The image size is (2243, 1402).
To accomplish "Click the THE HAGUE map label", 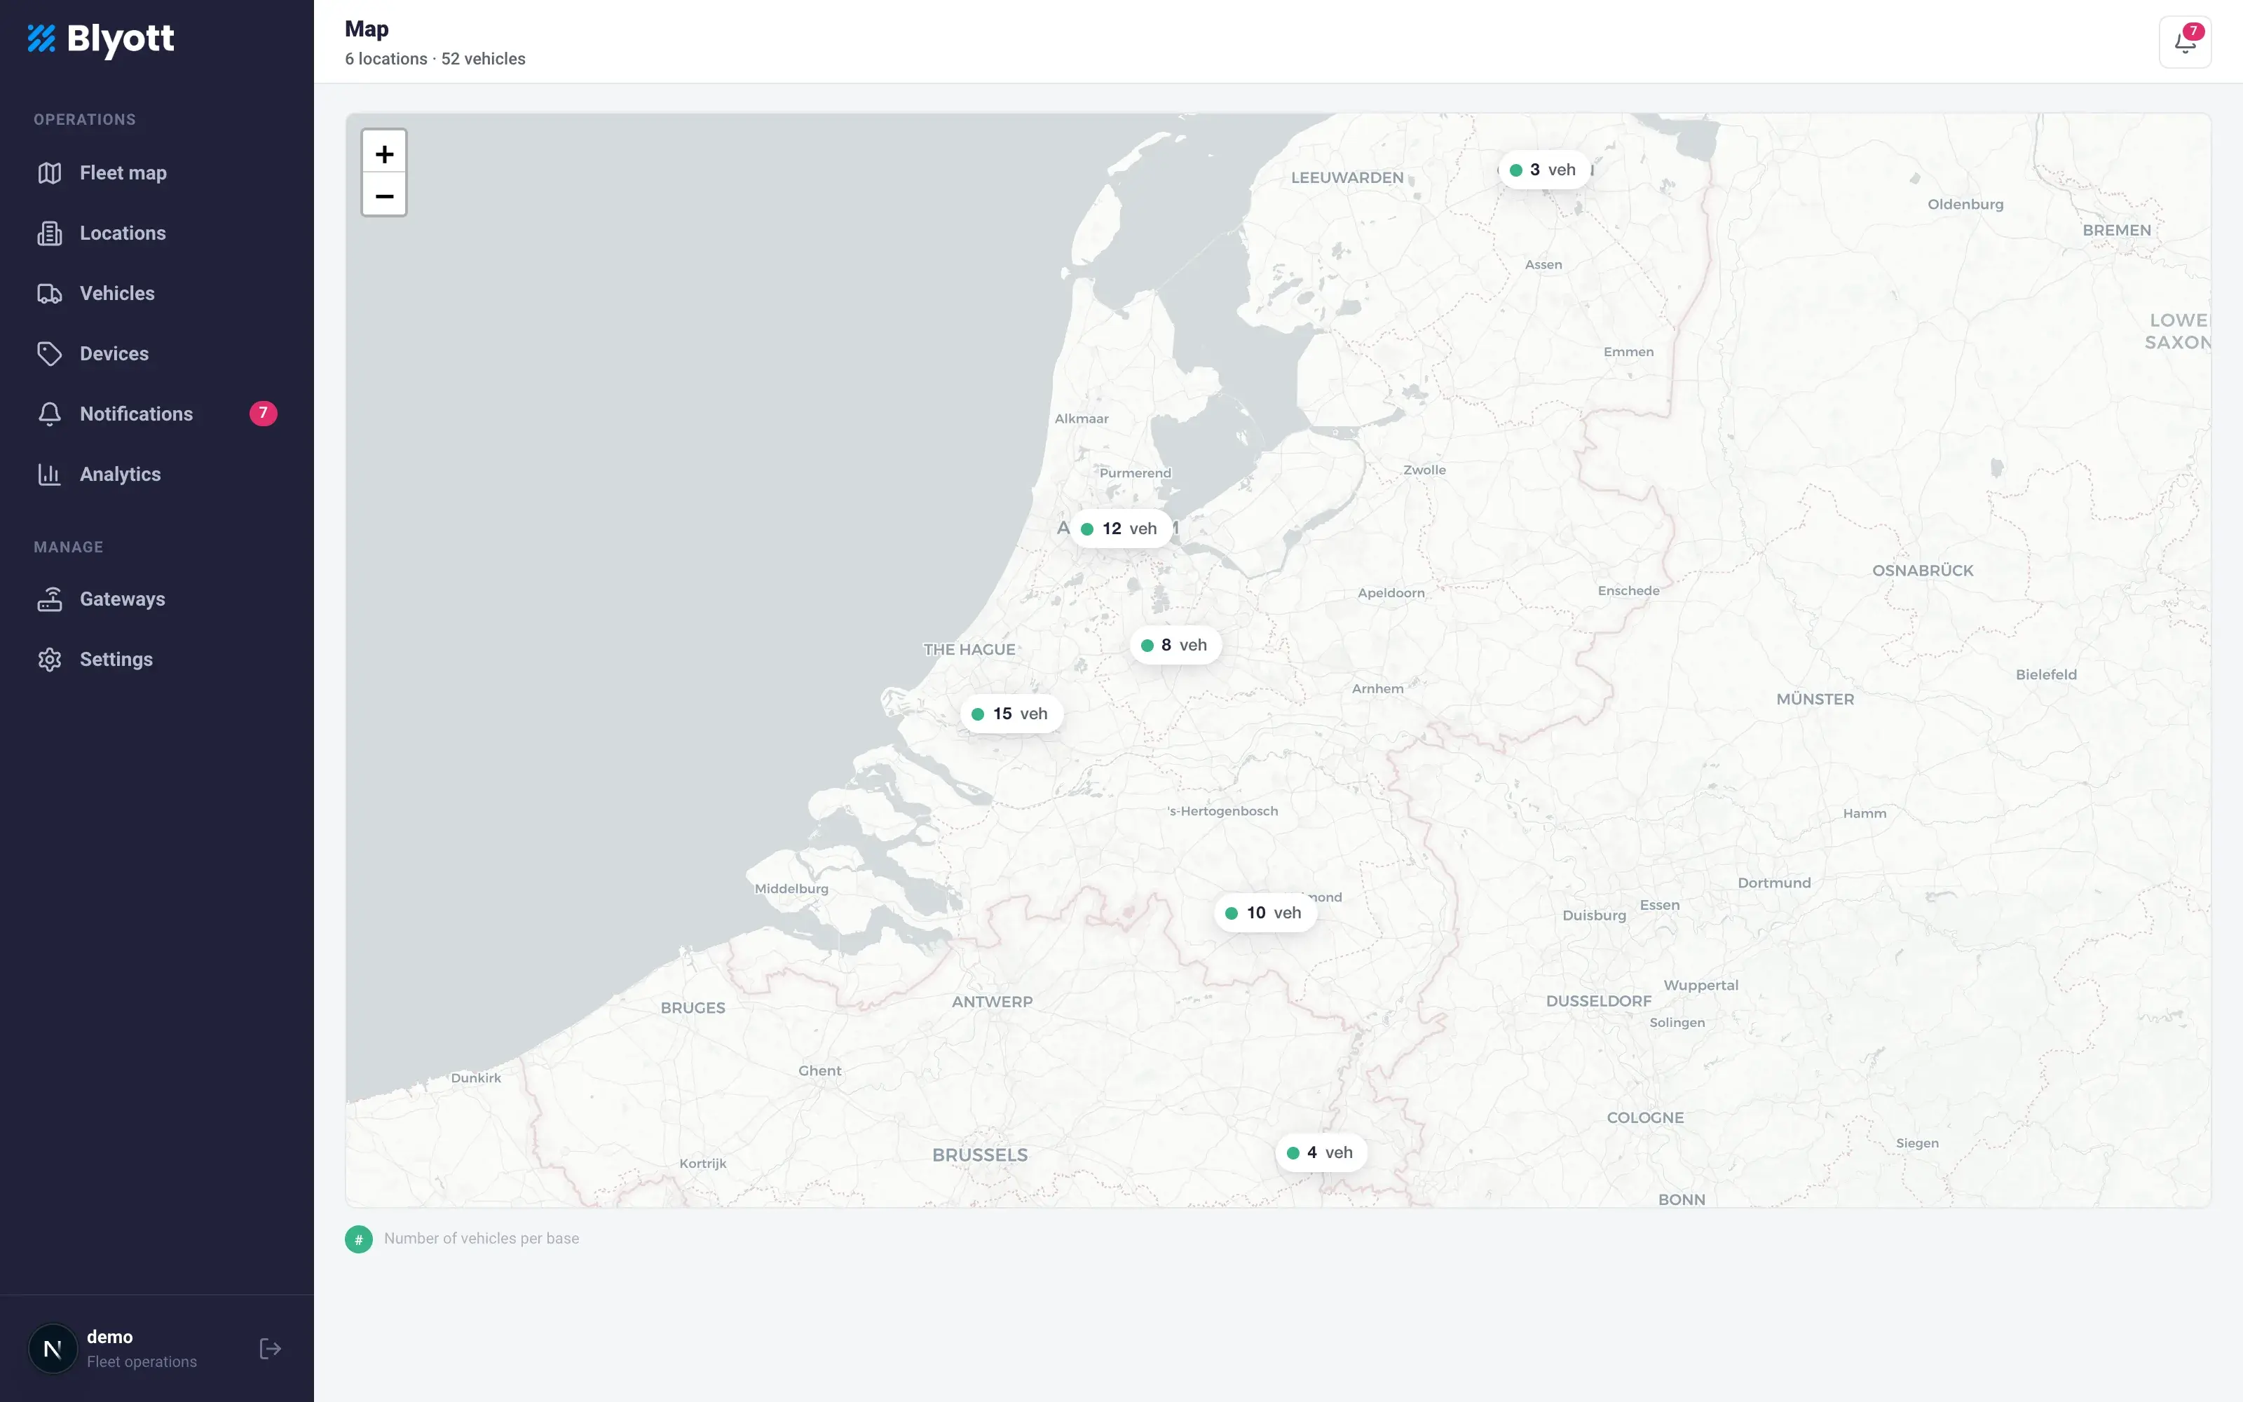I will 969,650.
